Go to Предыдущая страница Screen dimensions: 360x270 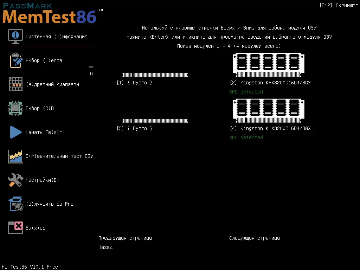pos(125,238)
